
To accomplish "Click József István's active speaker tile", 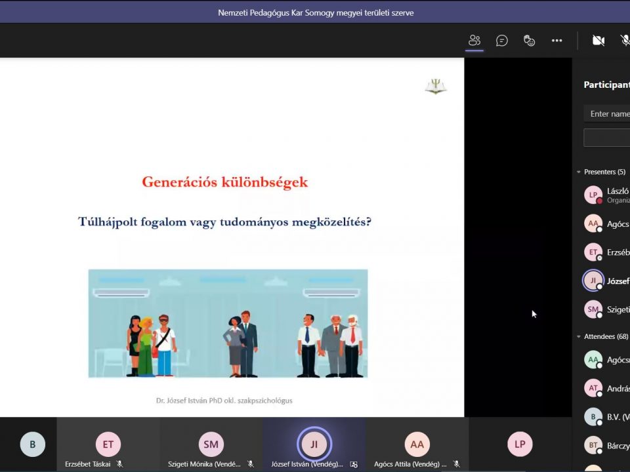I will click(x=314, y=444).
